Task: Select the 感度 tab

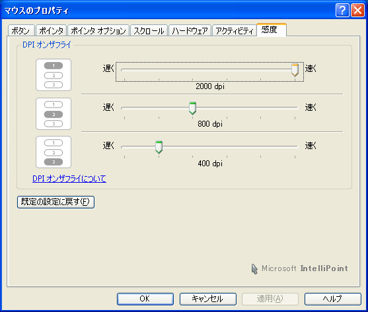Action: (x=272, y=30)
